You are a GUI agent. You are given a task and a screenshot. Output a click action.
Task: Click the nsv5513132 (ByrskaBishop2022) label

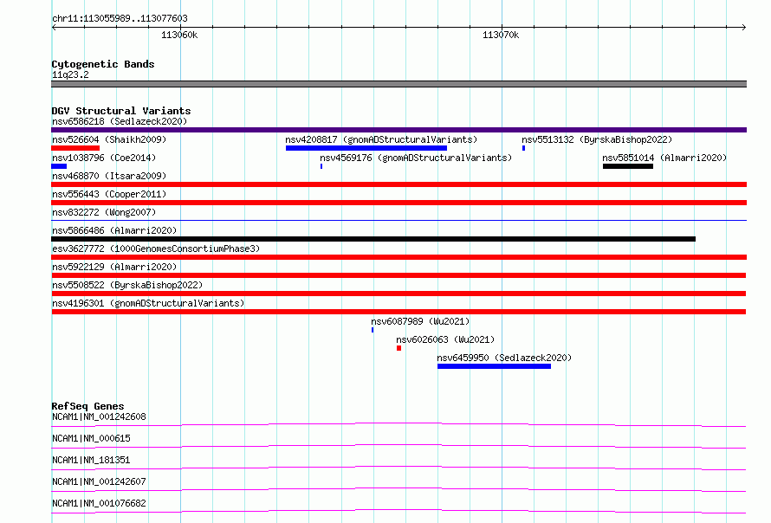coord(597,139)
